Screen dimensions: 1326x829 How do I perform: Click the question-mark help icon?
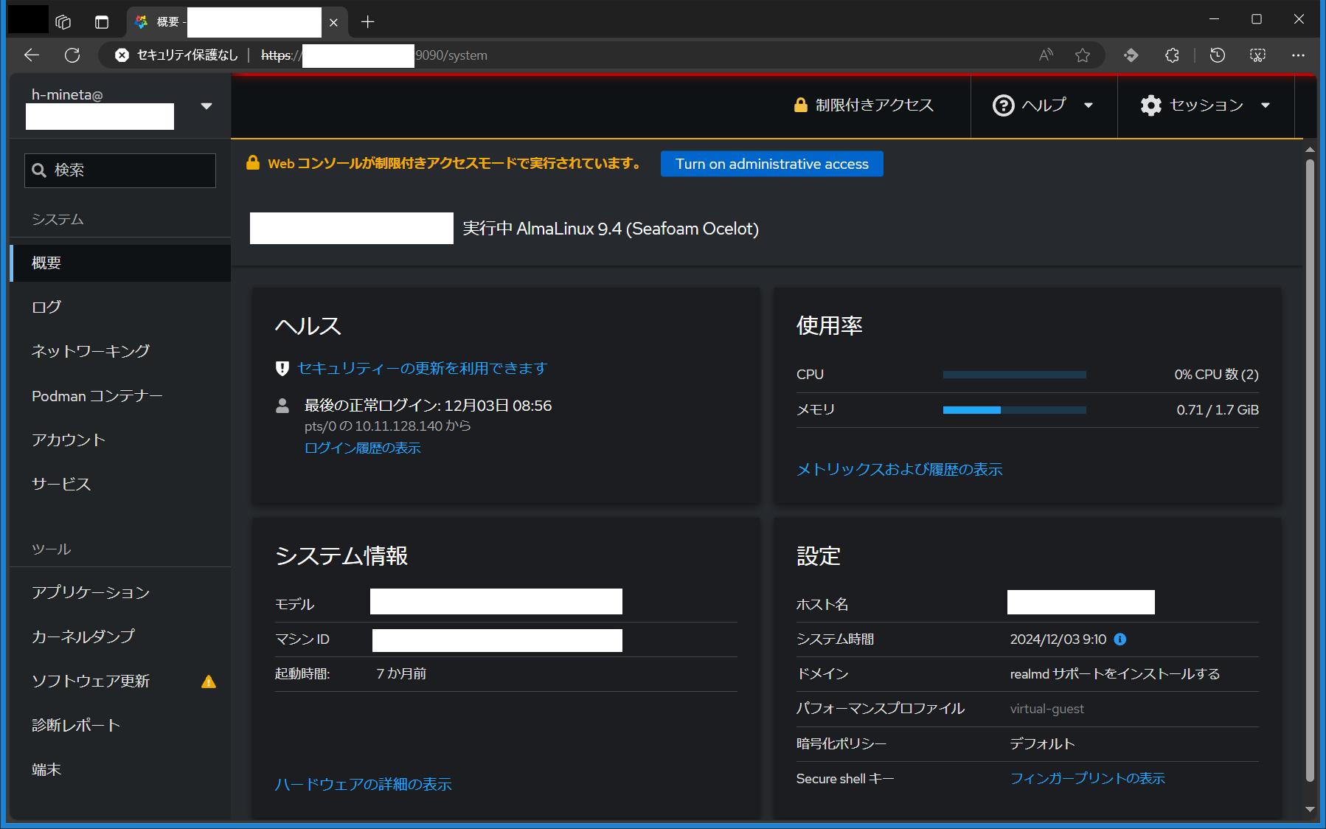pos(1004,105)
